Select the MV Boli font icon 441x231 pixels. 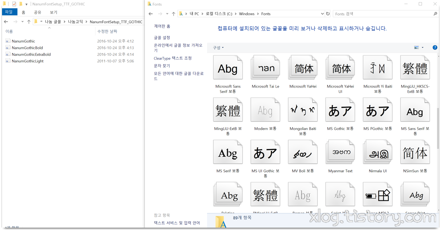point(303,152)
